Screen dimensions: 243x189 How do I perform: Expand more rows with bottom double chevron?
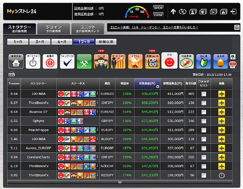[x=119, y=182]
